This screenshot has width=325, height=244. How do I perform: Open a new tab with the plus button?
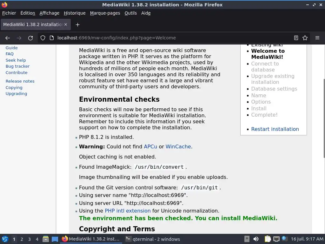77,25
